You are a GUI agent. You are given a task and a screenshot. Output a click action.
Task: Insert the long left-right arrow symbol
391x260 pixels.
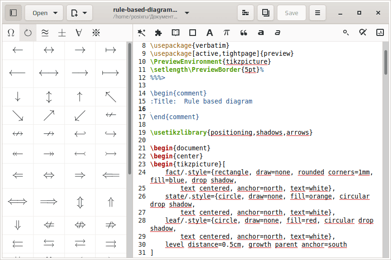coord(49,73)
